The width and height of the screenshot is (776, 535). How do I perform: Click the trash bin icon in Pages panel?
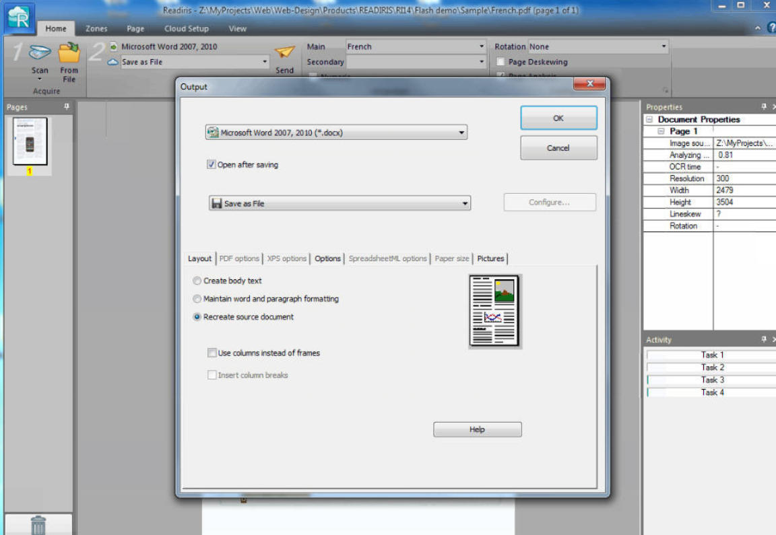pos(38,524)
